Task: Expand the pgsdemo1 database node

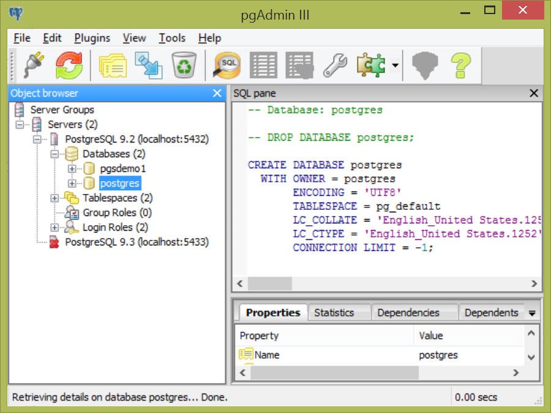Action: [x=72, y=169]
